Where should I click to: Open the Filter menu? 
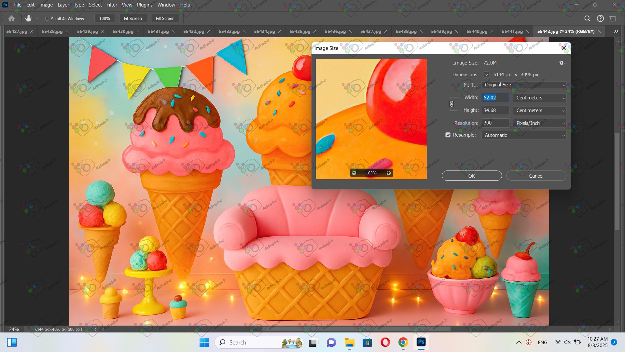click(x=112, y=5)
